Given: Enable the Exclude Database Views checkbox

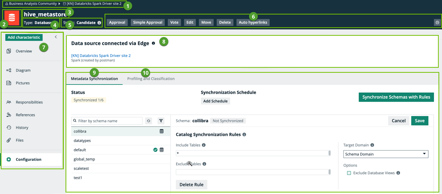Looking at the screenshot, I should (349, 173).
